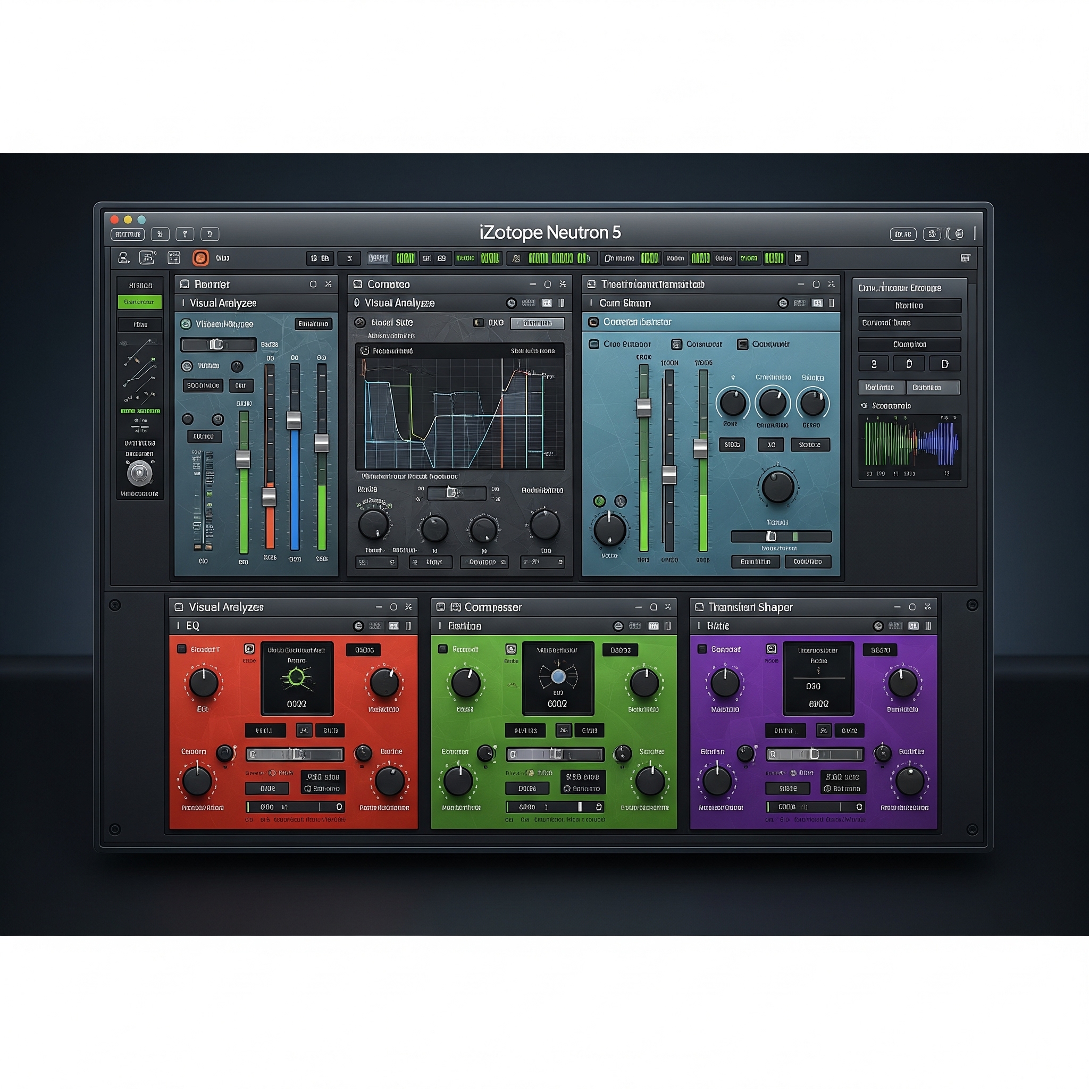Select the Itiae tab in left sidebar
This screenshot has height=1089, width=1089.
pos(140,325)
